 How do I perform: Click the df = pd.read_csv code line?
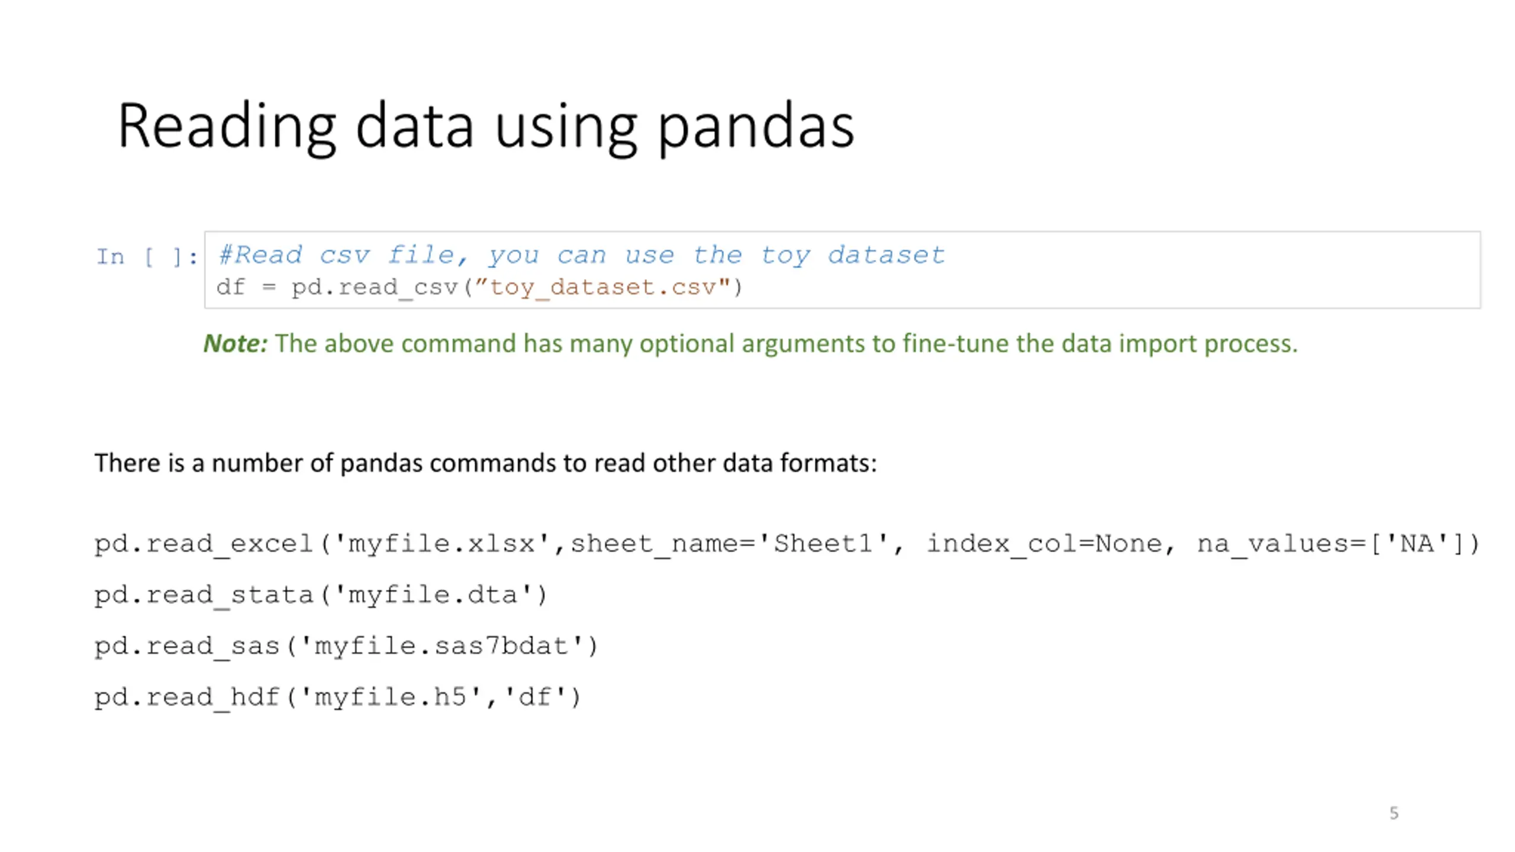click(479, 288)
